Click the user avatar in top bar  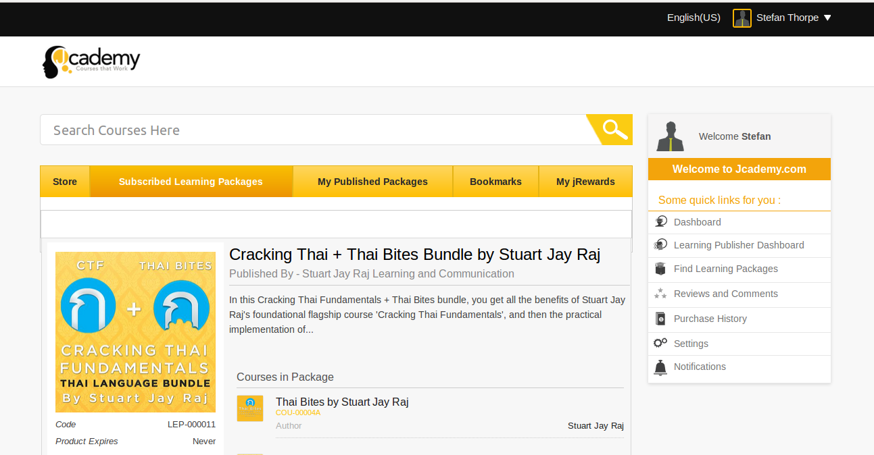tap(742, 18)
